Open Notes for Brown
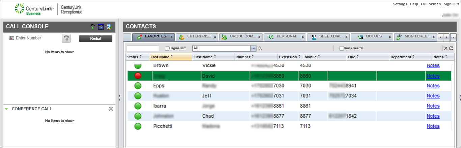Image resolution: width=461 pixels, height=148 pixels. [433, 65]
